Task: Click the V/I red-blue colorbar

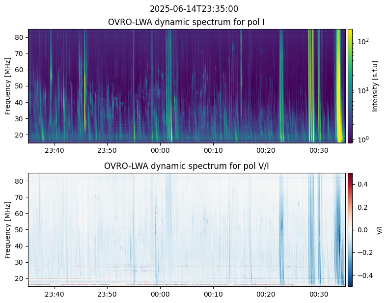Action: [x=350, y=229]
